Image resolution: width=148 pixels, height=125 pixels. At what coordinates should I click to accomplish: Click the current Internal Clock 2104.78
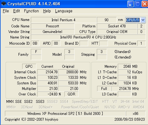pos(48,72)
